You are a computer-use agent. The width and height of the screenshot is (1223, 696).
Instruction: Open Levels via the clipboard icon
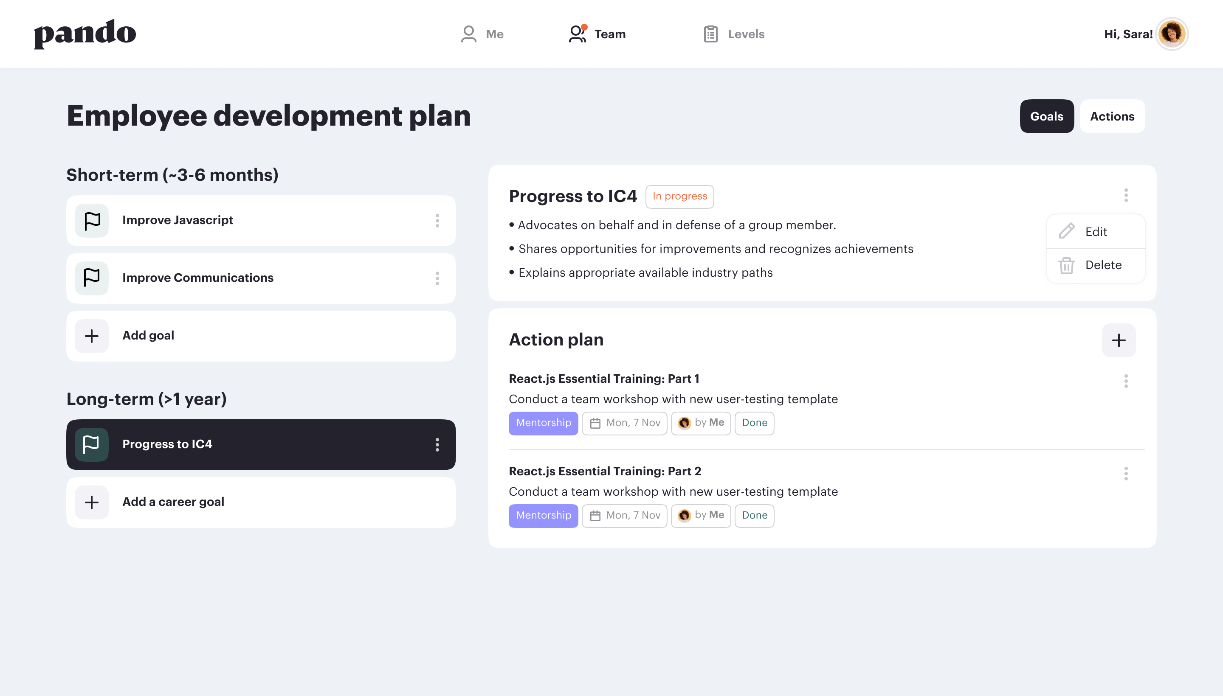pyautogui.click(x=711, y=34)
